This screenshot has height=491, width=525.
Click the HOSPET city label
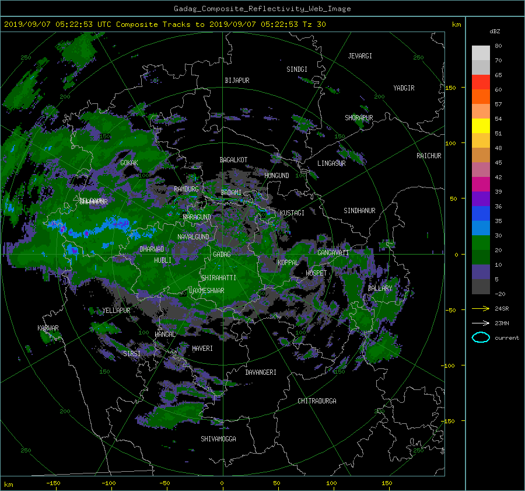coord(316,273)
